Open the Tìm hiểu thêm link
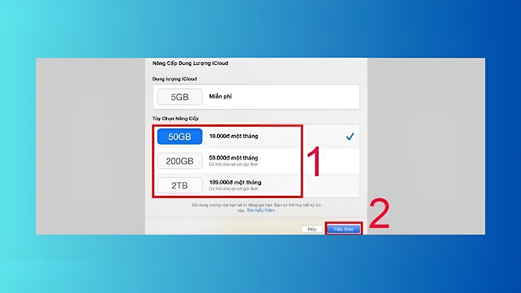Viewport: 521px width, 293px height. [260, 210]
